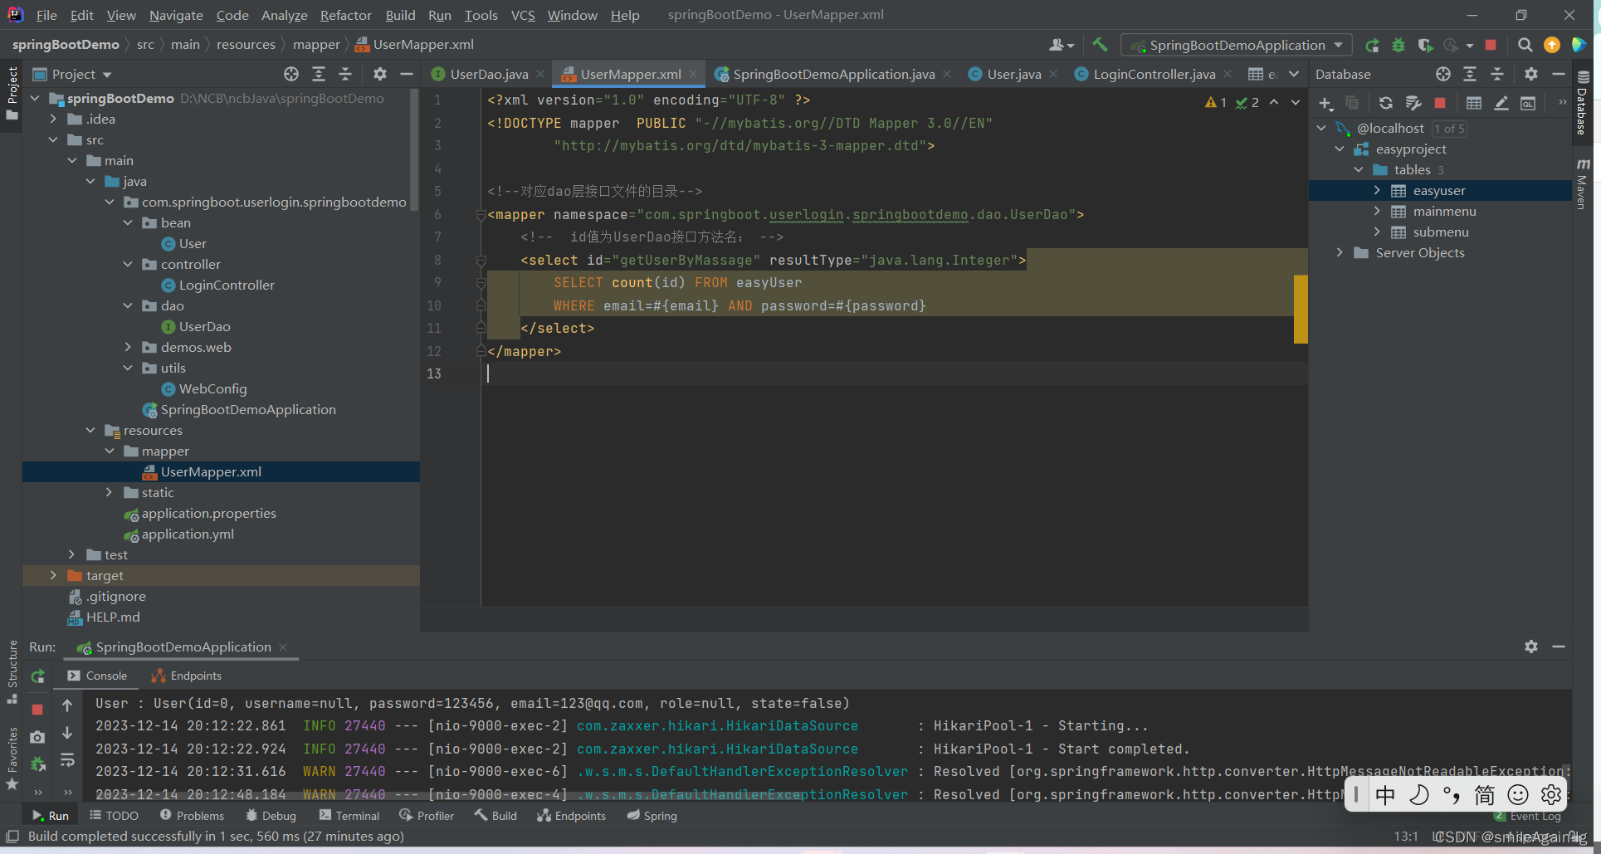Expand the target folder
The height and width of the screenshot is (854, 1601).
(53, 575)
